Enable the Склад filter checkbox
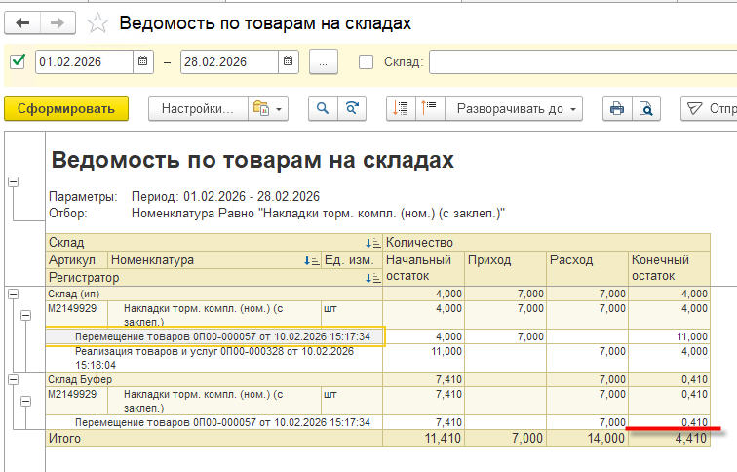Viewport: 737px width, 472px height. (367, 61)
